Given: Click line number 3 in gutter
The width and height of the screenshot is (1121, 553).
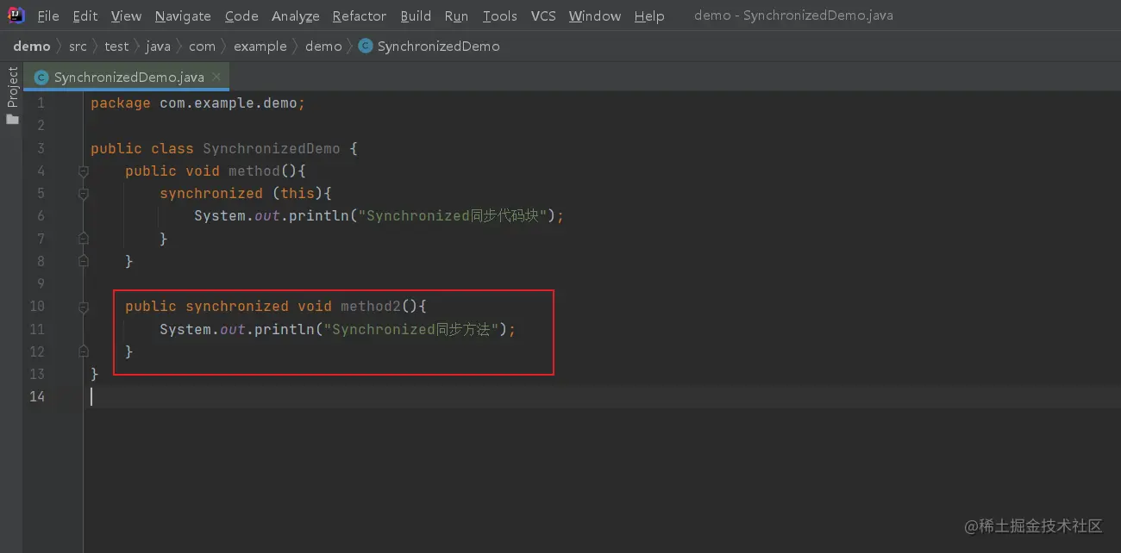Looking at the screenshot, I should coord(41,148).
